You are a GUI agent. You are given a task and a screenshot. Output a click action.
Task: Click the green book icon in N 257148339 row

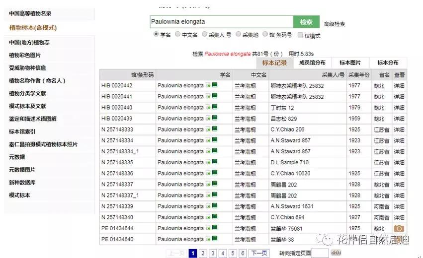pos(214,206)
